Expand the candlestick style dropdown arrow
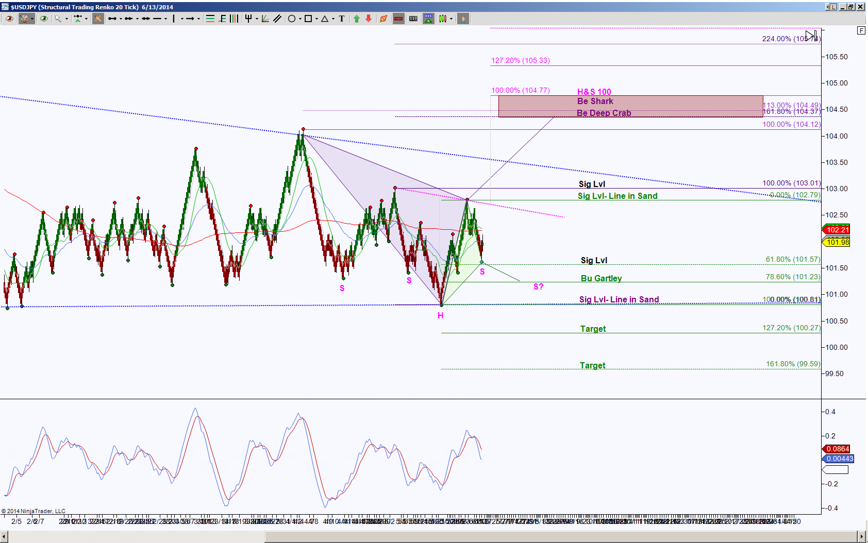 [x=452, y=19]
